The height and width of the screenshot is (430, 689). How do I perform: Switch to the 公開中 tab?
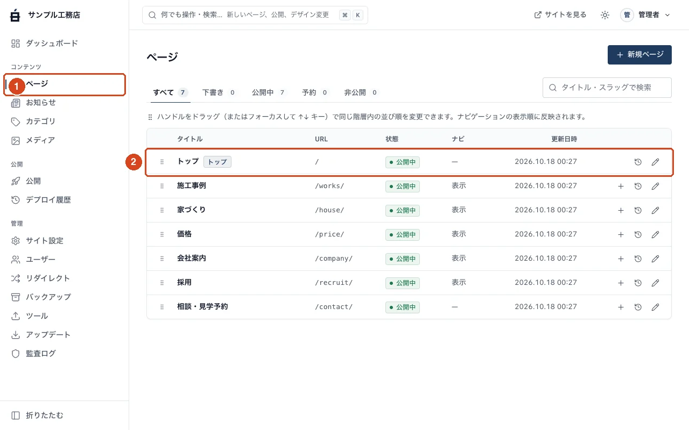(x=269, y=92)
